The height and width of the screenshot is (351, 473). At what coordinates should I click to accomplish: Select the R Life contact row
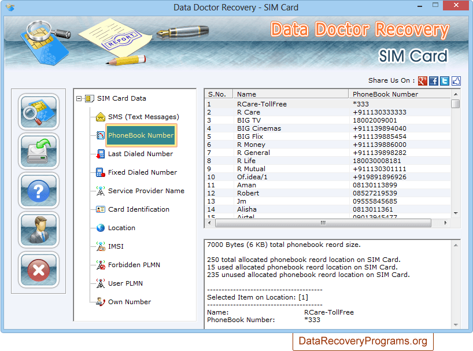(328, 161)
